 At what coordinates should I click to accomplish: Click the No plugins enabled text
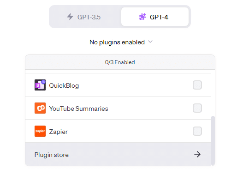pos(117,42)
